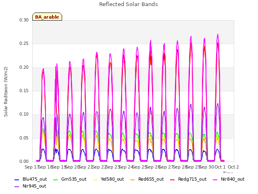Click the 0.00 y-axis tick label
This screenshot has width=258, height=194.
[x=24, y=162]
